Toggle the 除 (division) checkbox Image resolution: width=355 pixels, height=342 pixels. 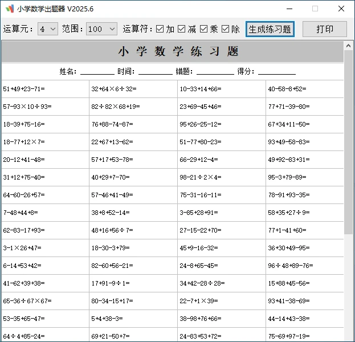pyautogui.click(x=226, y=29)
